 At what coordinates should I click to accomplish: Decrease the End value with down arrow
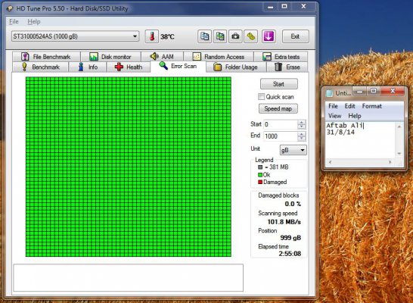point(302,139)
